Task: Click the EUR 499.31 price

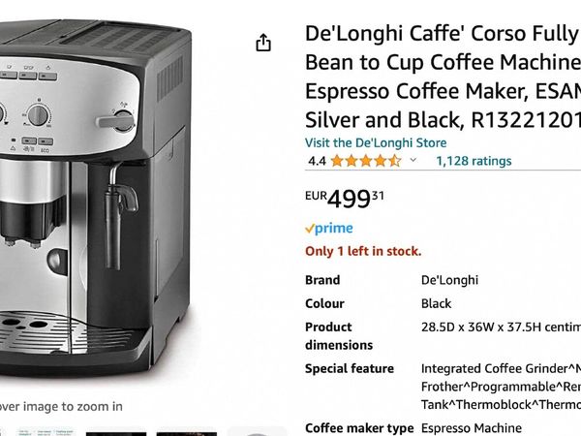Action: point(344,199)
